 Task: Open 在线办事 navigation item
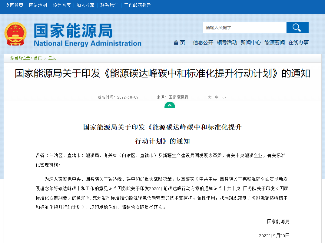coord(298,42)
